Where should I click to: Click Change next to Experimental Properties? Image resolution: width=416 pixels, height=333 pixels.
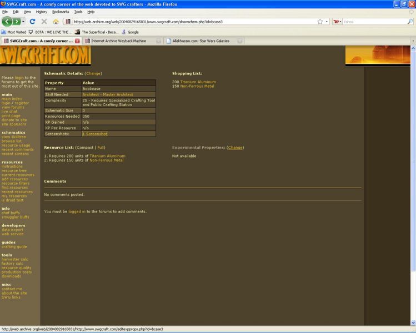235,148
